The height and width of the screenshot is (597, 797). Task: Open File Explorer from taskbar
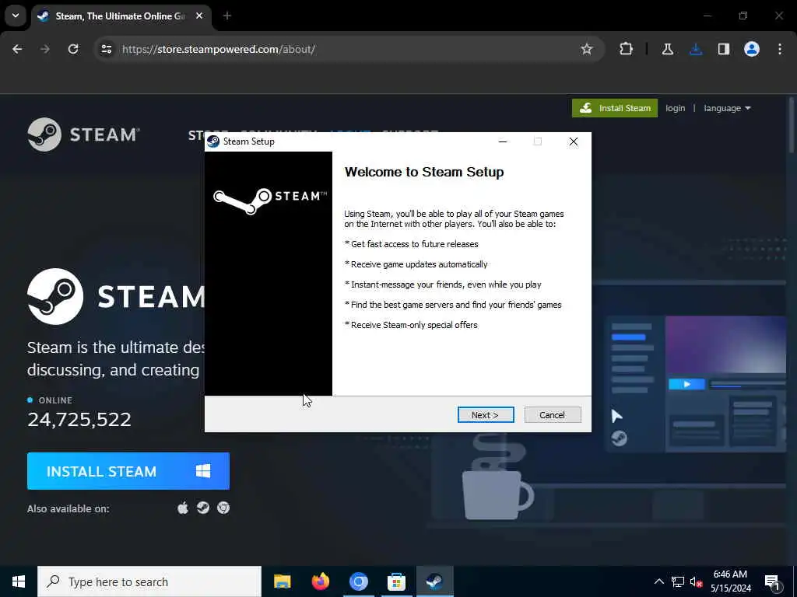pos(282,581)
